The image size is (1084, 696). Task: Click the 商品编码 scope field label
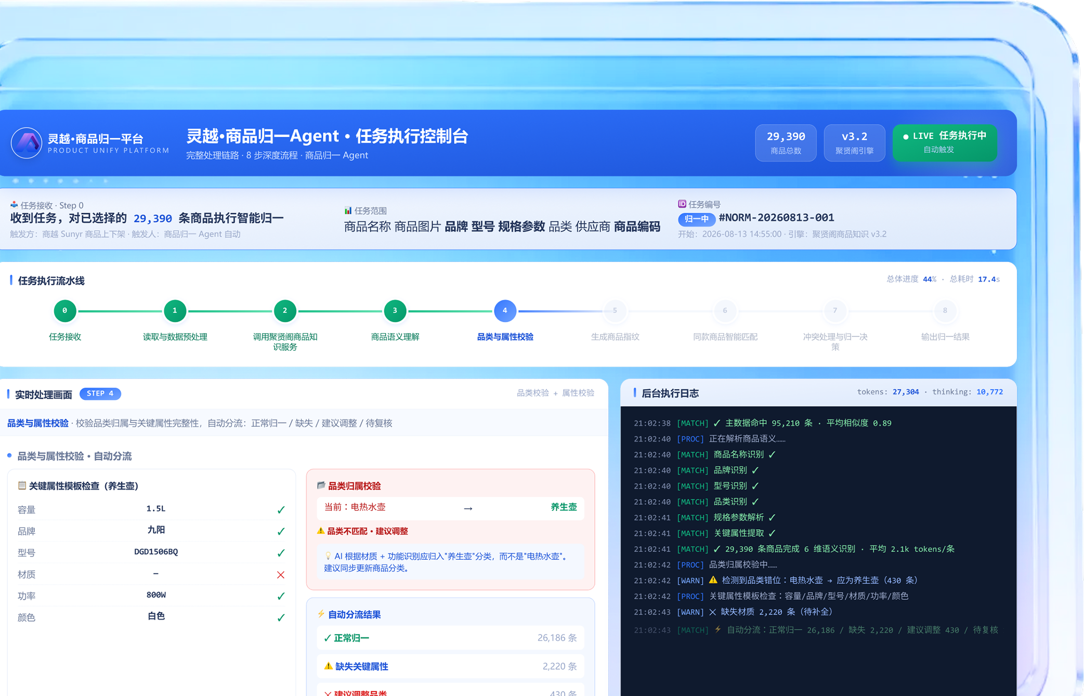(x=637, y=227)
